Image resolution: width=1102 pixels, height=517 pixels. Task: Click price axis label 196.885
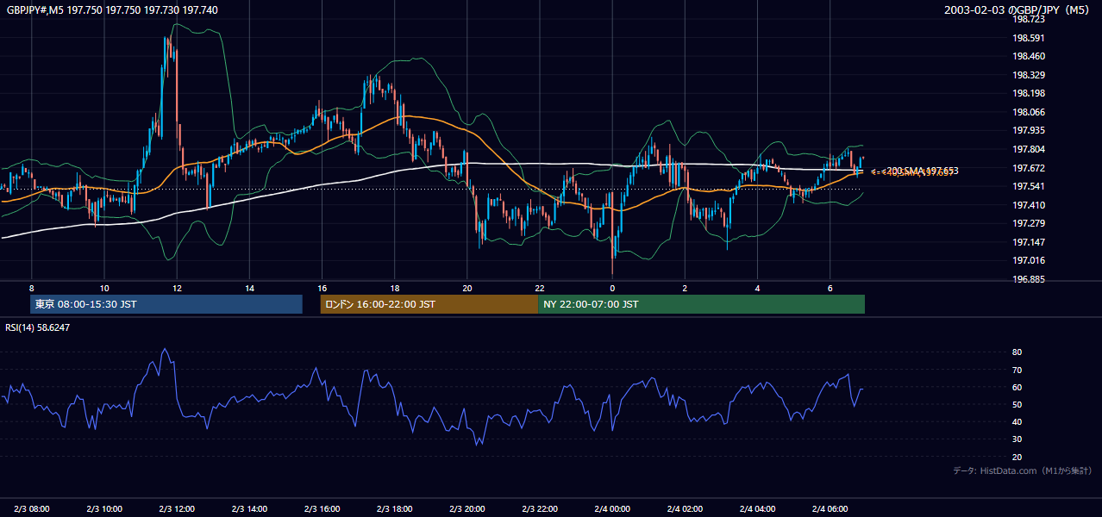click(1028, 279)
